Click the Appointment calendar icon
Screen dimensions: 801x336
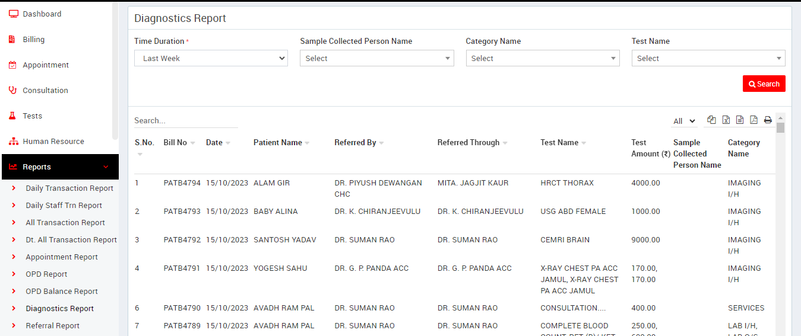click(x=12, y=65)
